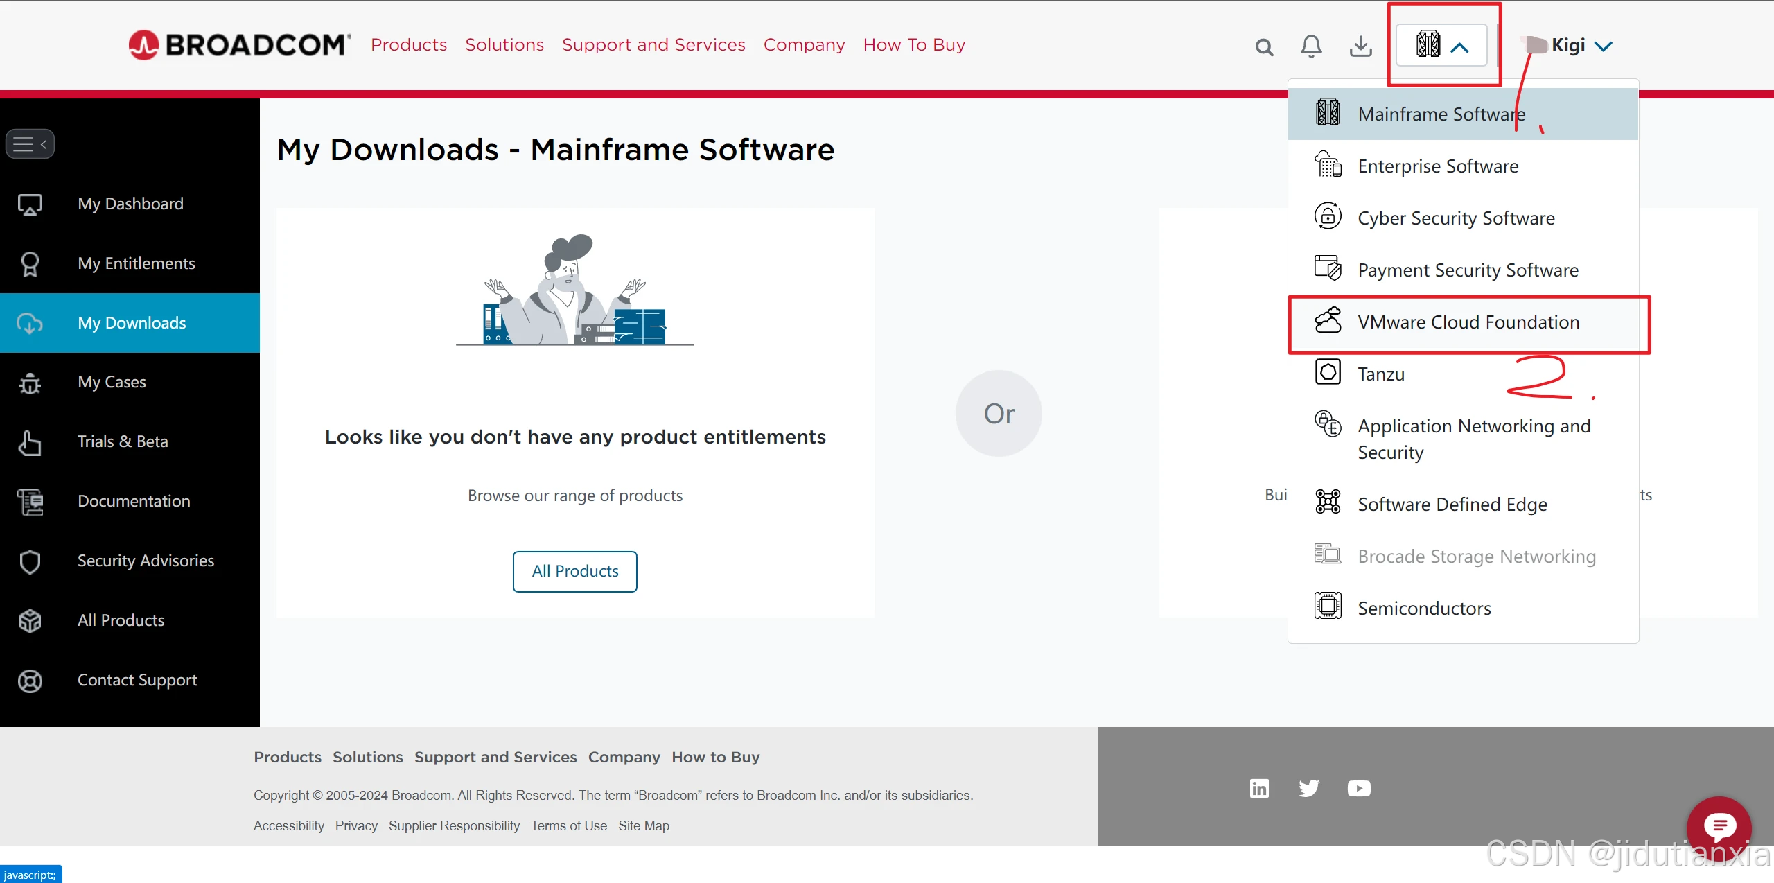Collapse the left sidebar menu toggle
1774x883 pixels.
30,144
